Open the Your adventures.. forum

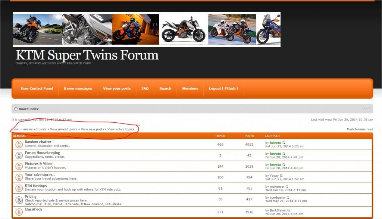[x=40, y=175]
